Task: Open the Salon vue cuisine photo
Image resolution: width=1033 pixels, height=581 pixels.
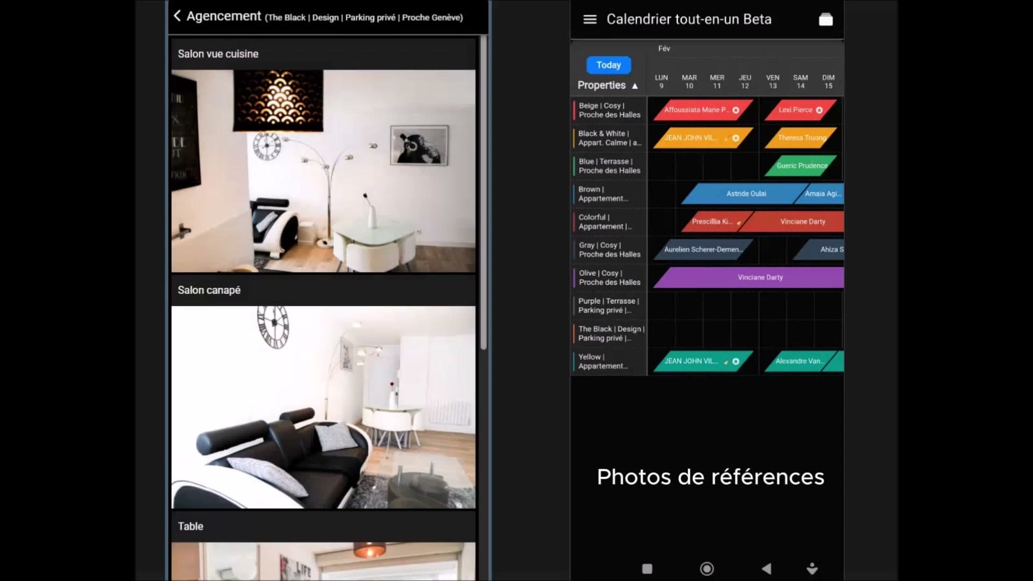Action: coord(323,171)
